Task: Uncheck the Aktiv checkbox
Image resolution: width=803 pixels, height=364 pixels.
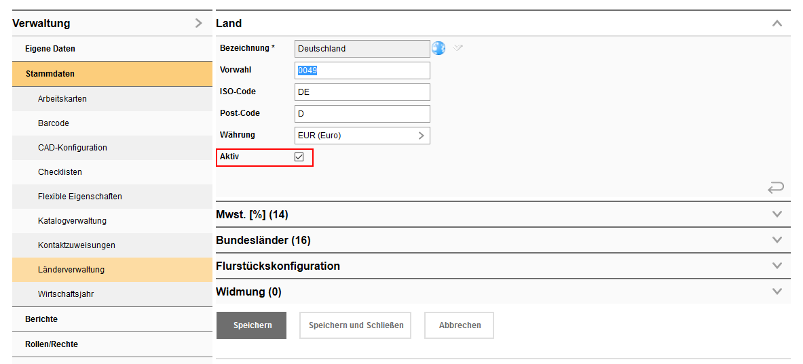Action: coord(299,157)
